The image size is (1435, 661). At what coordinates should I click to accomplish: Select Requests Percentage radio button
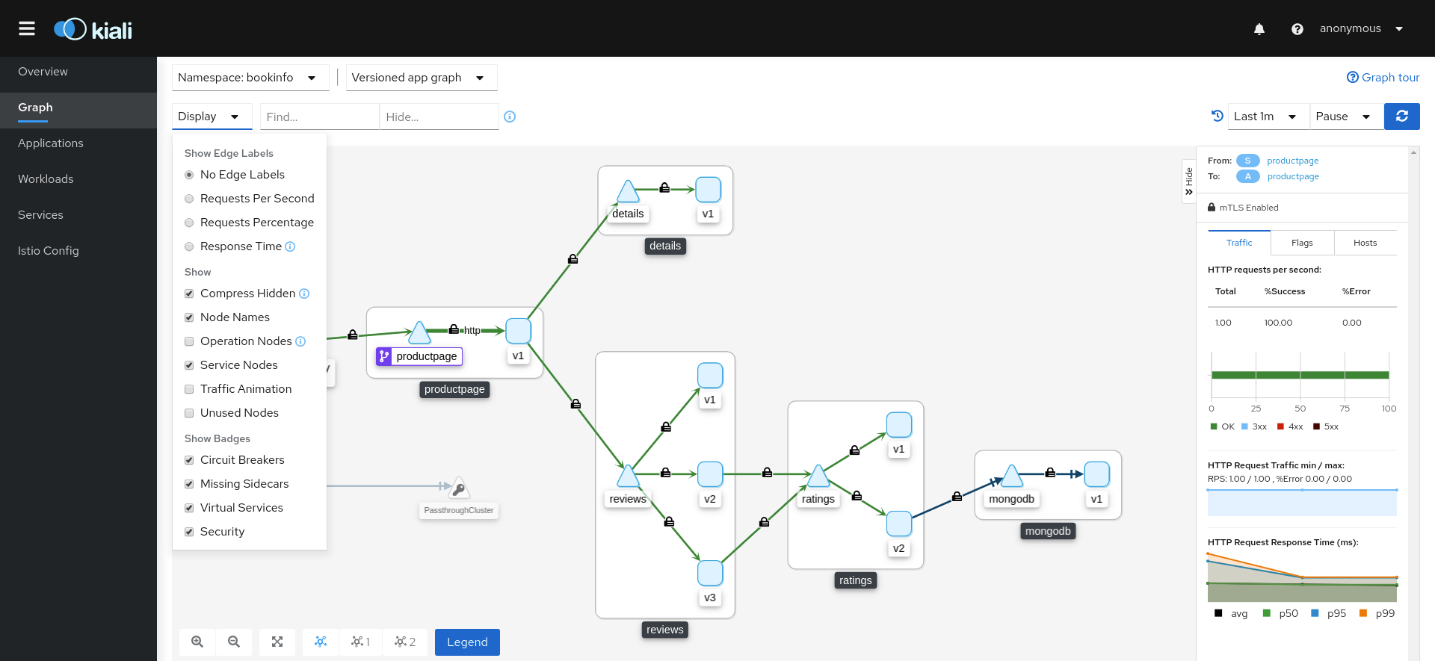click(x=189, y=223)
